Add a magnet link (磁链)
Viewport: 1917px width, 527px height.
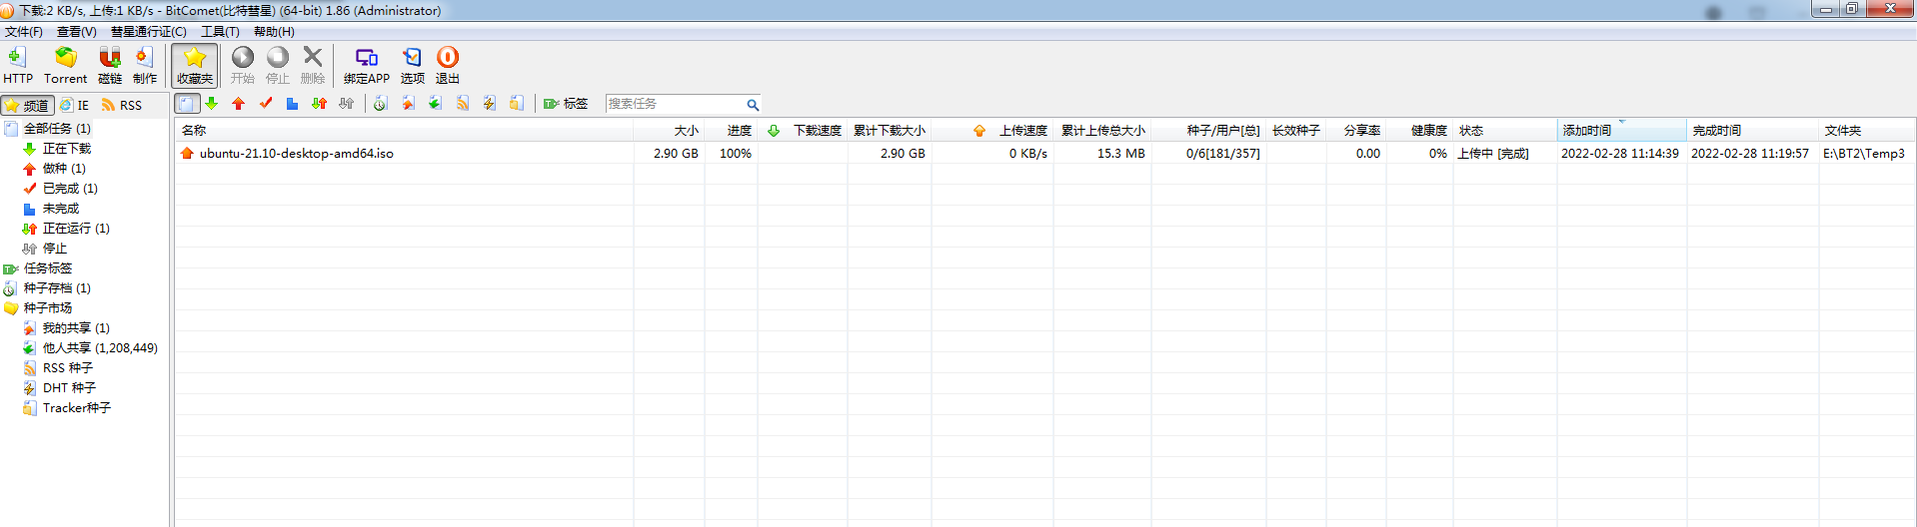(x=110, y=66)
